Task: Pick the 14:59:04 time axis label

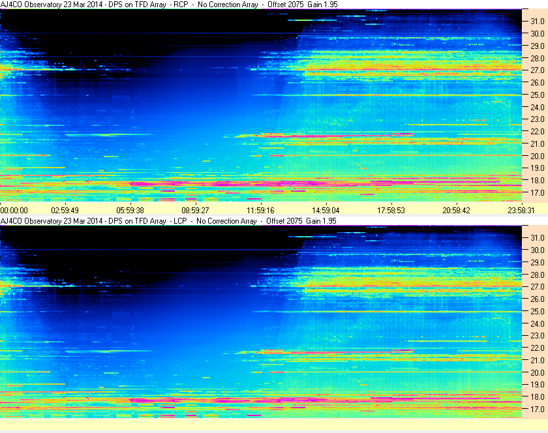Action: click(326, 211)
